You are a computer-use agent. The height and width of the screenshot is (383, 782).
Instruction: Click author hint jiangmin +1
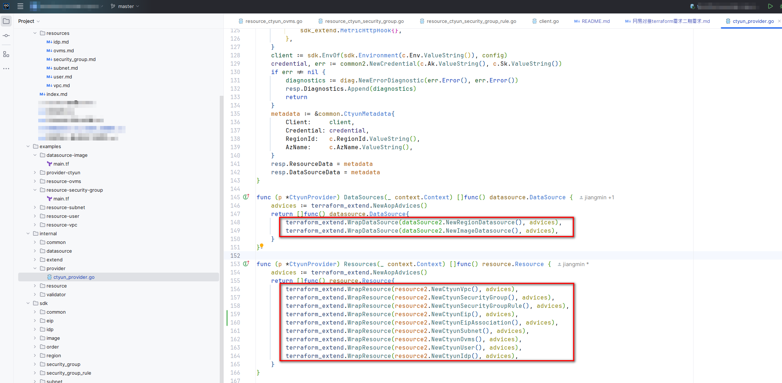pyautogui.click(x=597, y=197)
